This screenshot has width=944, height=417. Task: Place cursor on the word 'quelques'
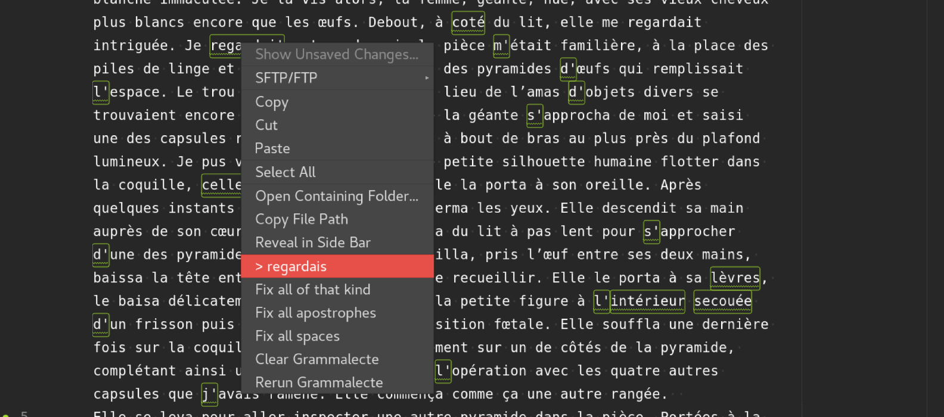click(126, 208)
